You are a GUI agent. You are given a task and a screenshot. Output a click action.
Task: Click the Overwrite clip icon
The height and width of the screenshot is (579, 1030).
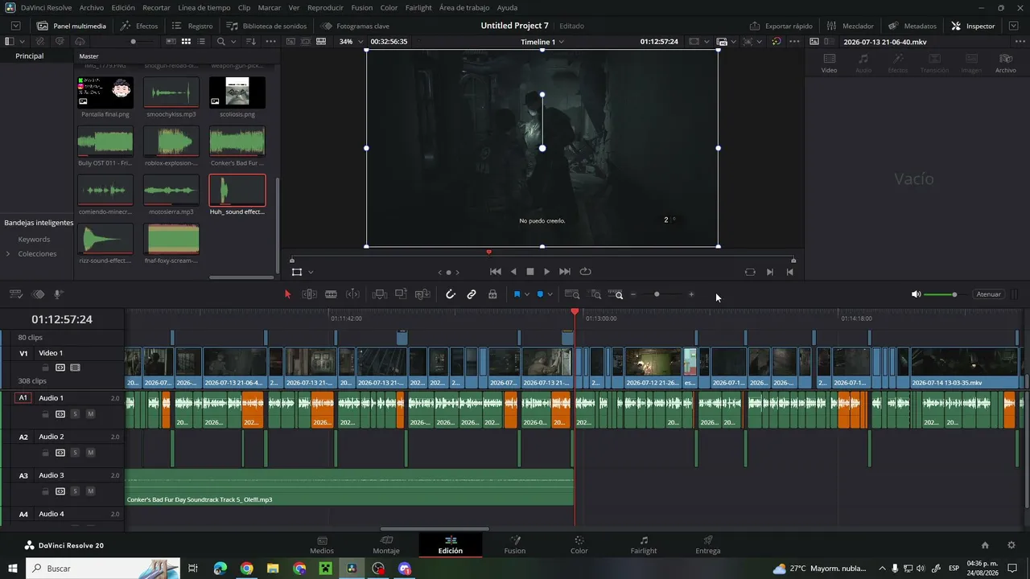click(401, 294)
